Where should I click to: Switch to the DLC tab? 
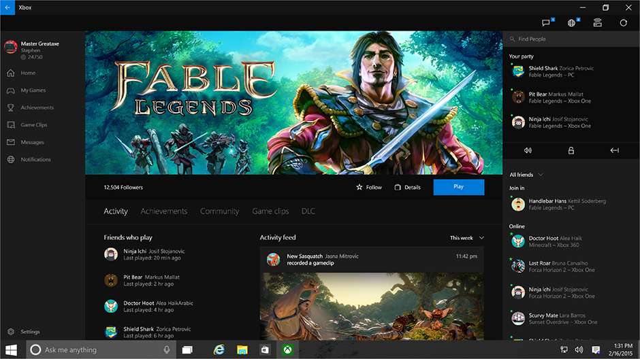tap(308, 211)
